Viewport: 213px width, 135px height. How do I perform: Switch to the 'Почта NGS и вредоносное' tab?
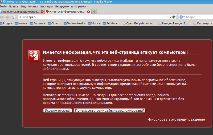pos(22,11)
